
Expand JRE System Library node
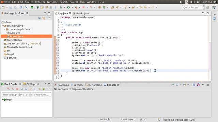point(3,43)
